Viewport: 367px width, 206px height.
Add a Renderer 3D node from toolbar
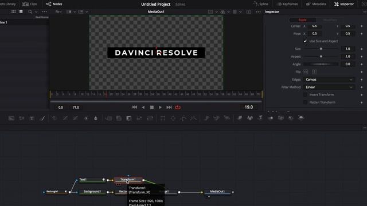point(301,118)
